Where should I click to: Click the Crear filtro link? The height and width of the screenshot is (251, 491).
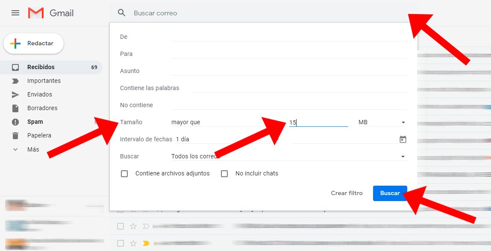(347, 193)
